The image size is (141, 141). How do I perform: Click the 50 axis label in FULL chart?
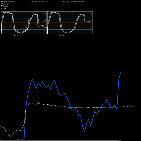[x=91, y=21]
